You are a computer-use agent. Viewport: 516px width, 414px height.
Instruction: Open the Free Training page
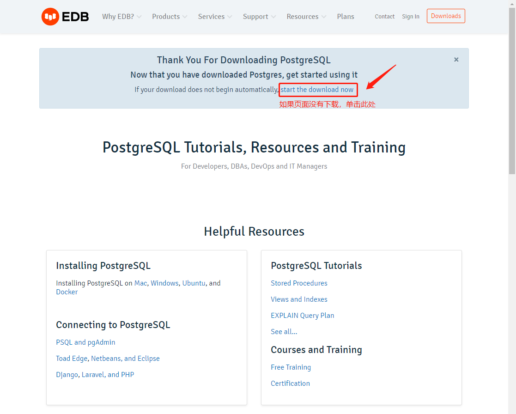[291, 367]
